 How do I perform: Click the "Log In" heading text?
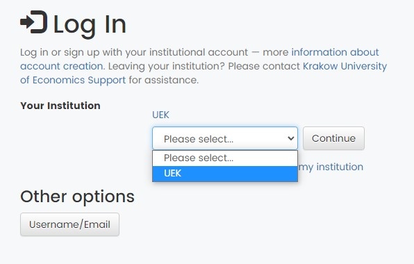(90, 25)
